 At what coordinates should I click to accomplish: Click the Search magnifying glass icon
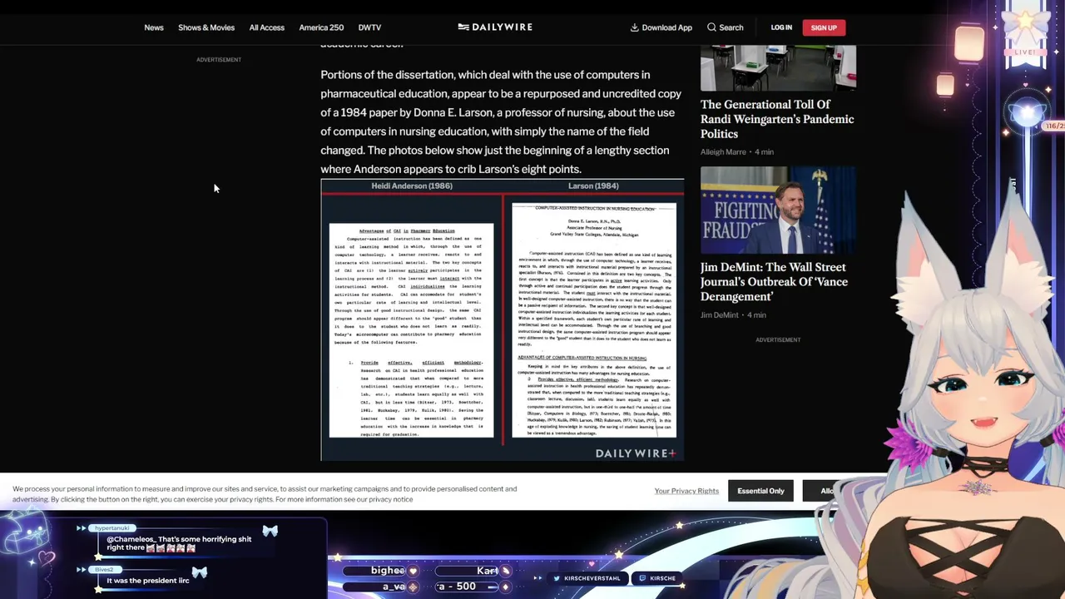pyautogui.click(x=711, y=27)
